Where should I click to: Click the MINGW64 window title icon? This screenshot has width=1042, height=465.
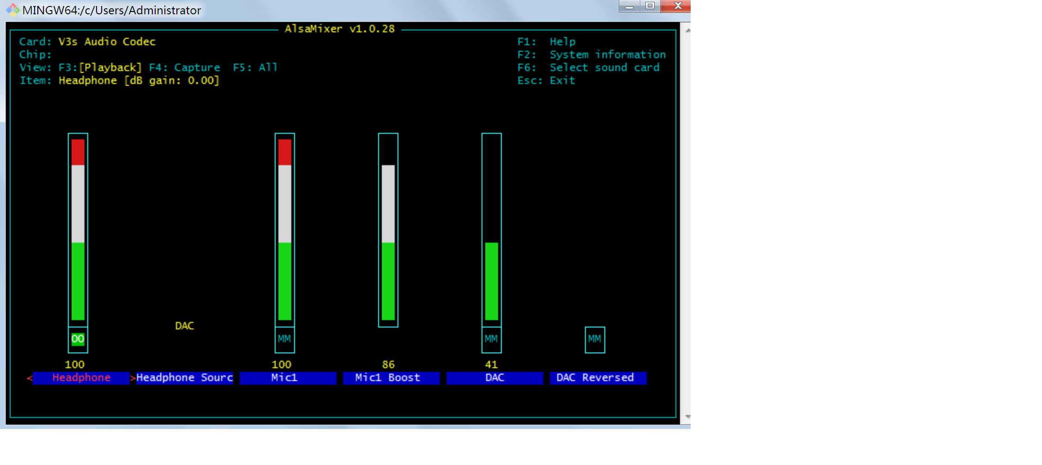coord(12,10)
